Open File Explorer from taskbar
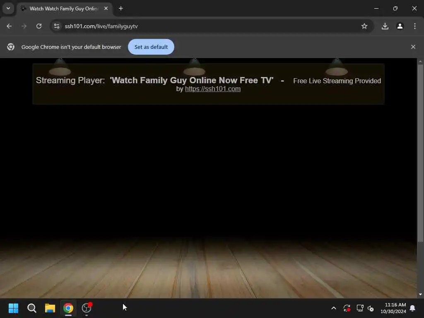The height and width of the screenshot is (318, 424). (50, 308)
